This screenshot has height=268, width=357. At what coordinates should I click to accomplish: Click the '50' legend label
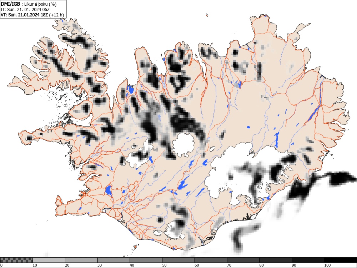pos(164,265)
